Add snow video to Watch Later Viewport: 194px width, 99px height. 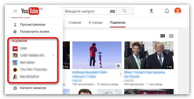118,66
